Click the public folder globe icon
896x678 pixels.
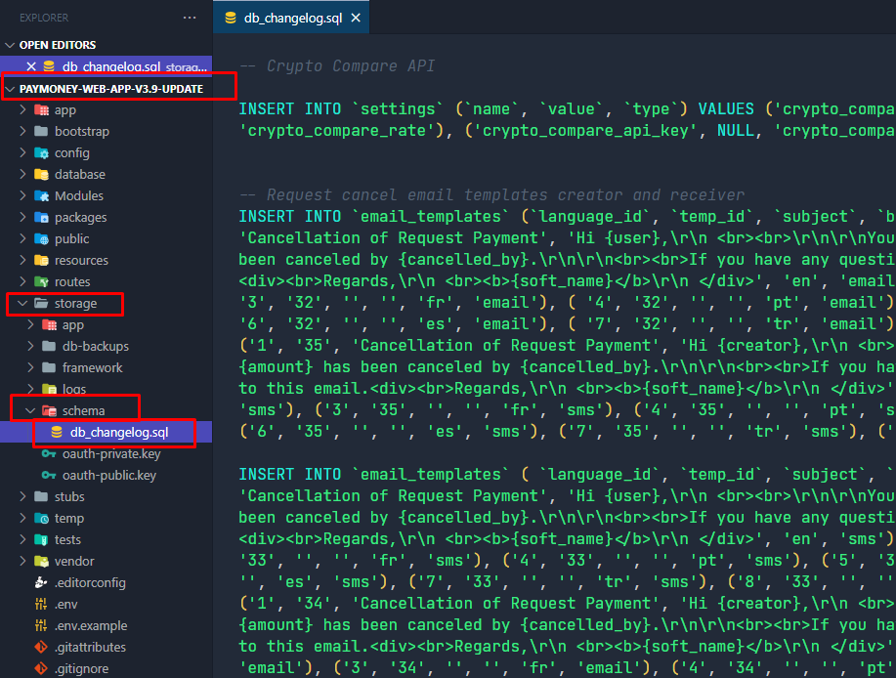point(41,239)
